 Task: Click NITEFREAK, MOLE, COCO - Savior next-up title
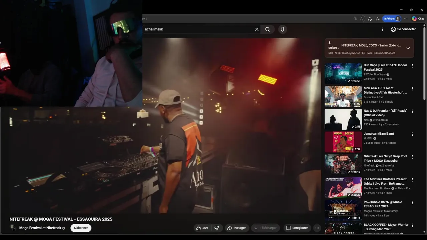[371, 45]
